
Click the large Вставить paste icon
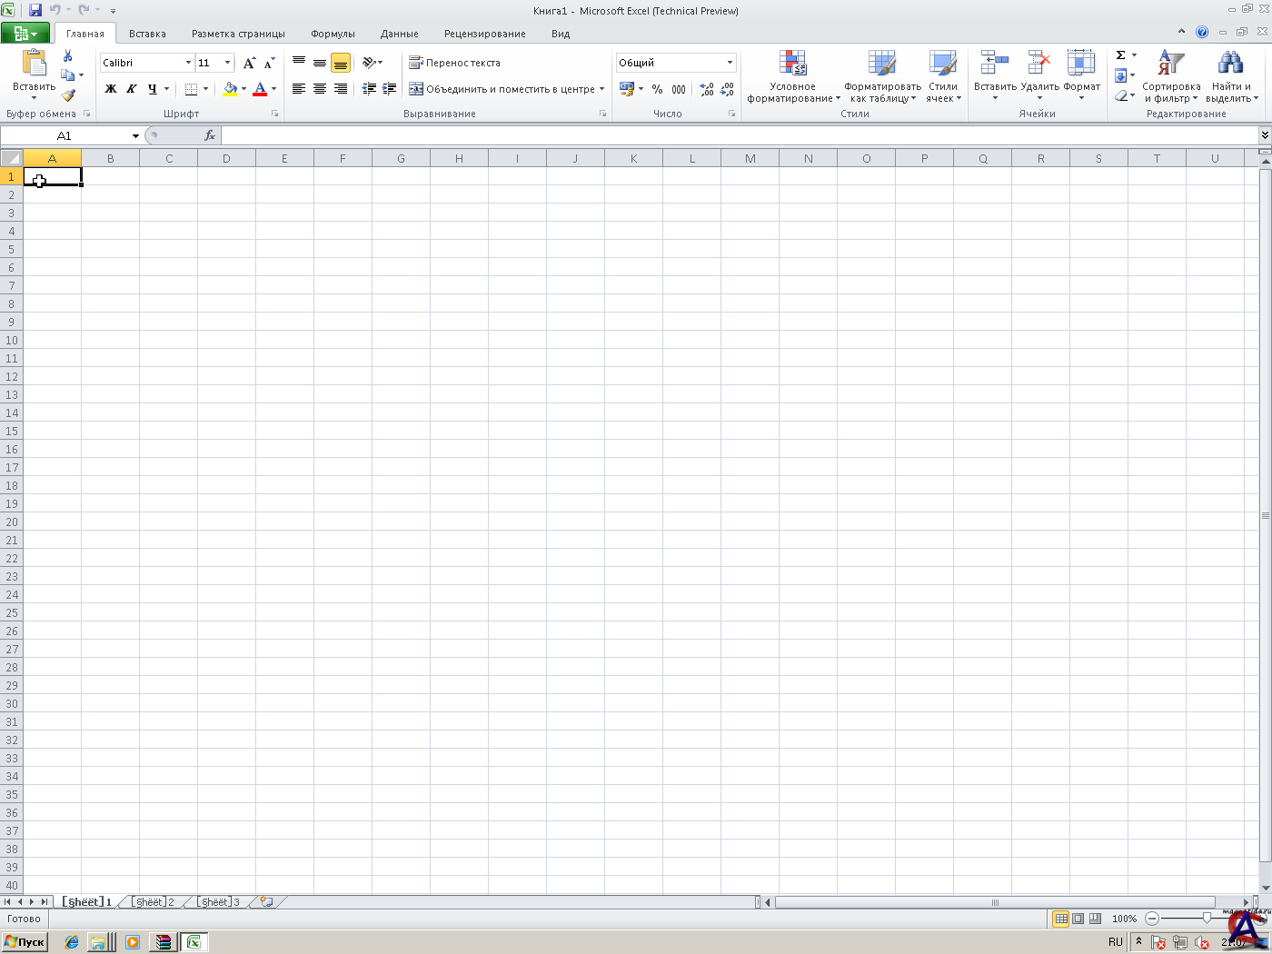click(x=35, y=64)
